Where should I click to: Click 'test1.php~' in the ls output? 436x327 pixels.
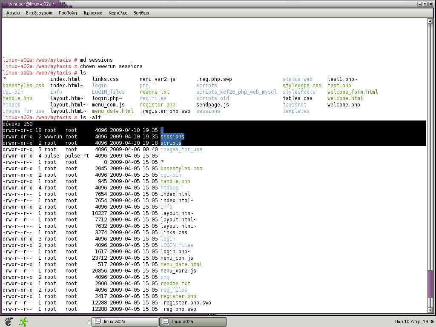[x=342, y=79]
